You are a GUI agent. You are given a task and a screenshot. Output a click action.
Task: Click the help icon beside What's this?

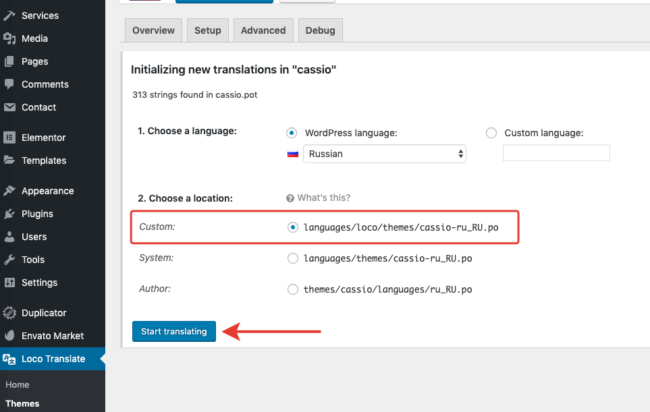tap(290, 198)
